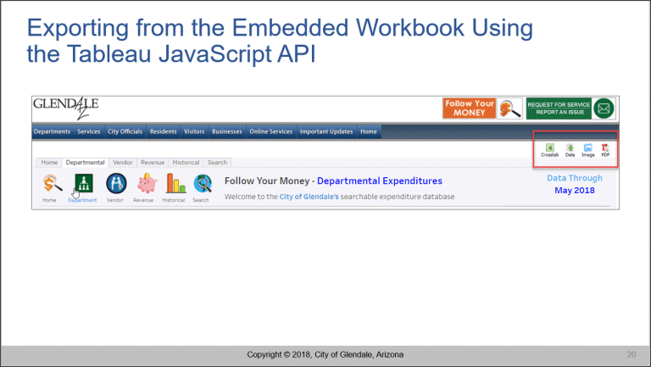The height and width of the screenshot is (367, 651).
Task: Open the Historical bar chart icon
Action: pos(175,183)
